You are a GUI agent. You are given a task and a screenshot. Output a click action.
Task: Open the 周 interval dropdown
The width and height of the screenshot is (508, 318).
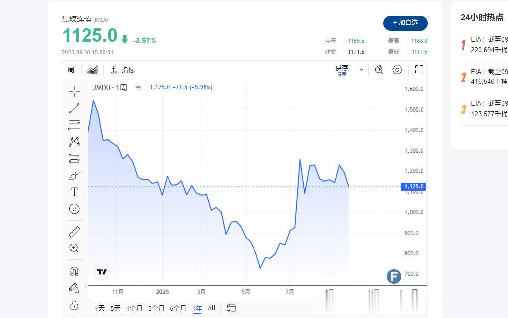[x=71, y=70]
